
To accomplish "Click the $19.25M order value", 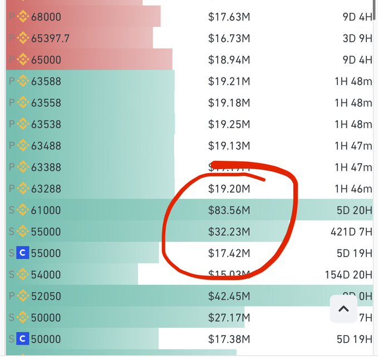I will pos(229,124).
